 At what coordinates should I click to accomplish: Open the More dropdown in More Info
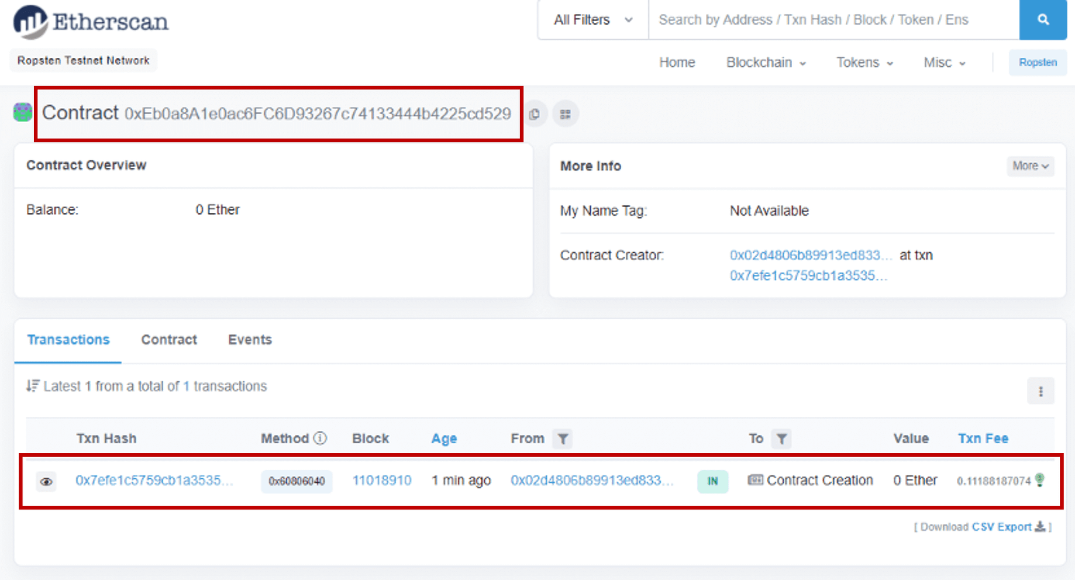[1030, 166]
